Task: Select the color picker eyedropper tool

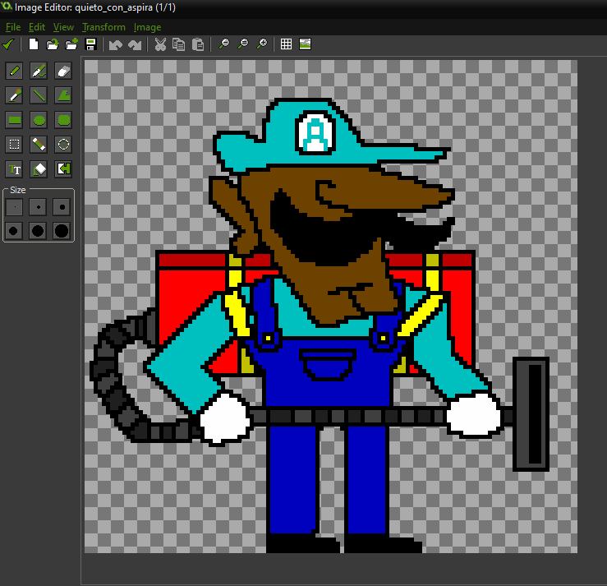Action: 14,95
